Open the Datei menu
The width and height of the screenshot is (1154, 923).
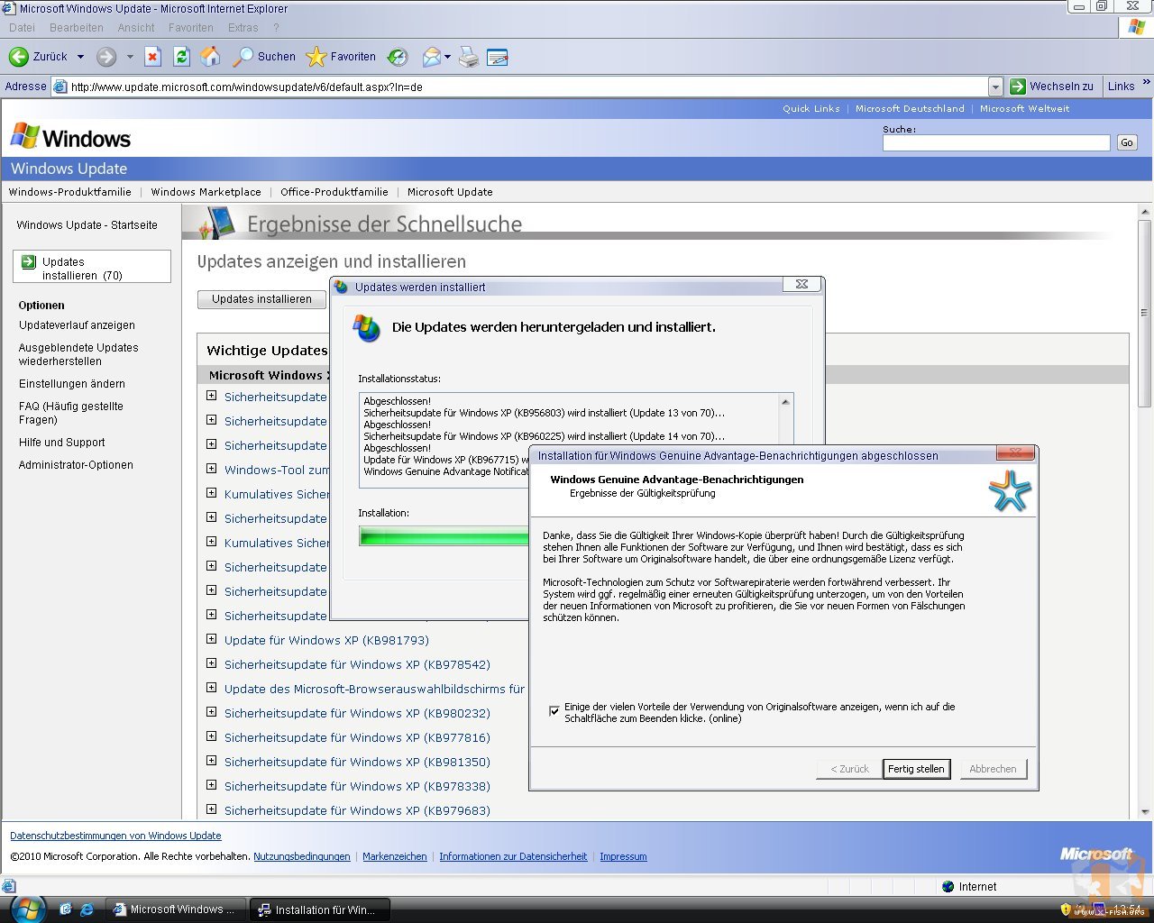point(22,28)
